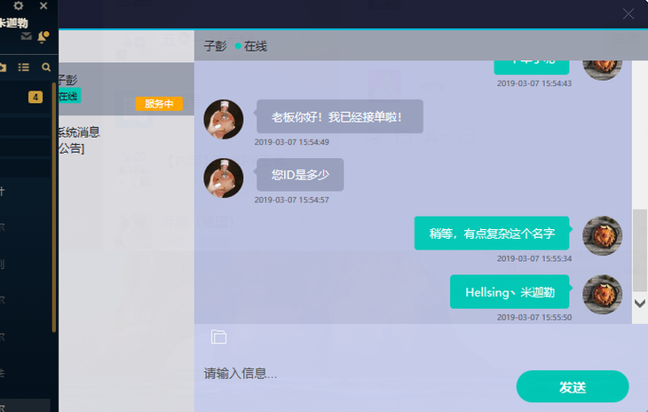Click own avatar beside Hellsing message
648x412 pixels.
(602, 294)
